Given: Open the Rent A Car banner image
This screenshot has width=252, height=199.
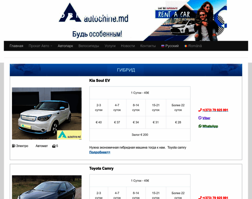Looking at the screenshot, I should click(185, 21).
